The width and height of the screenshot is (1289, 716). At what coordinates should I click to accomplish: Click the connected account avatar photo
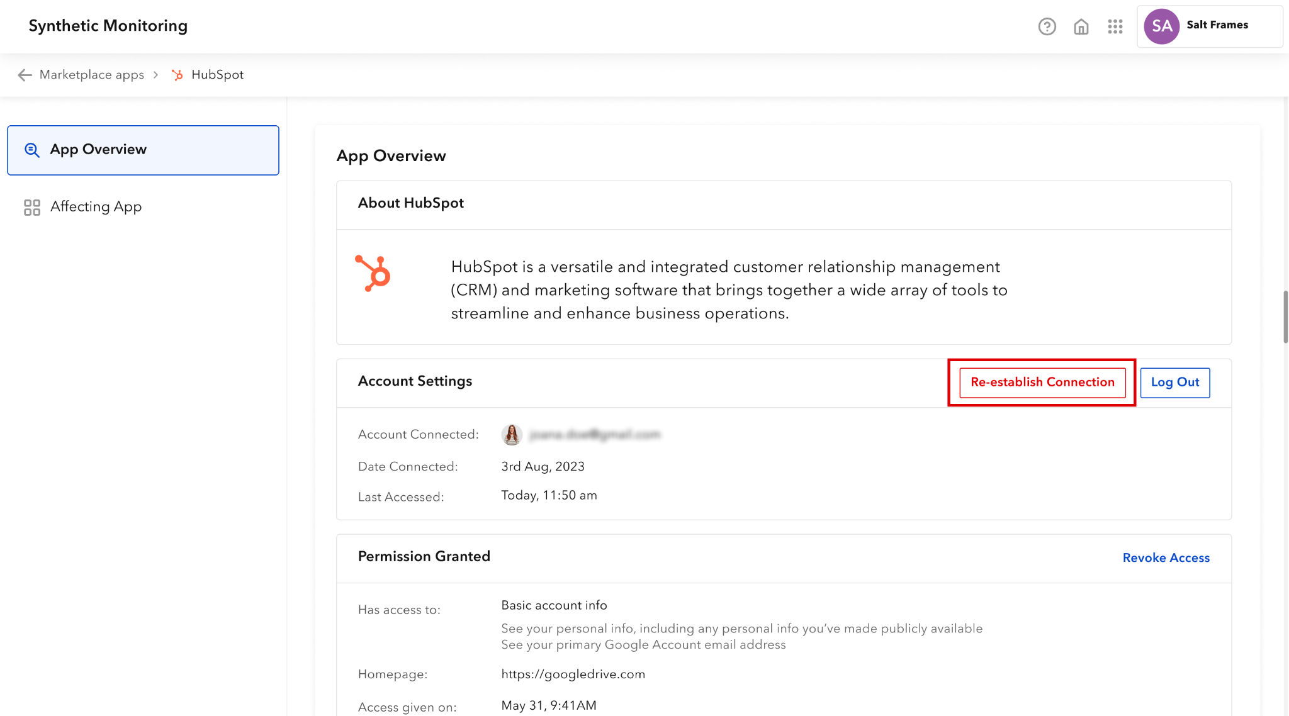[512, 434]
